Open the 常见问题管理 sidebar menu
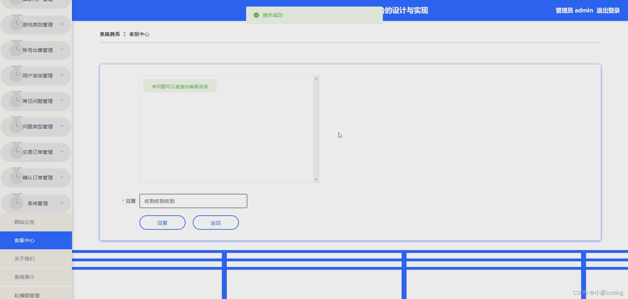 click(36, 101)
